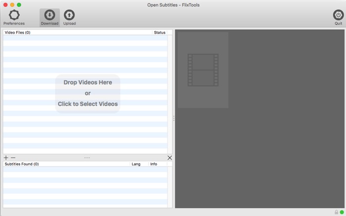Click the plus icon to add videos
Viewport: 346px width, 216px height.
click(x=6, y=158)
